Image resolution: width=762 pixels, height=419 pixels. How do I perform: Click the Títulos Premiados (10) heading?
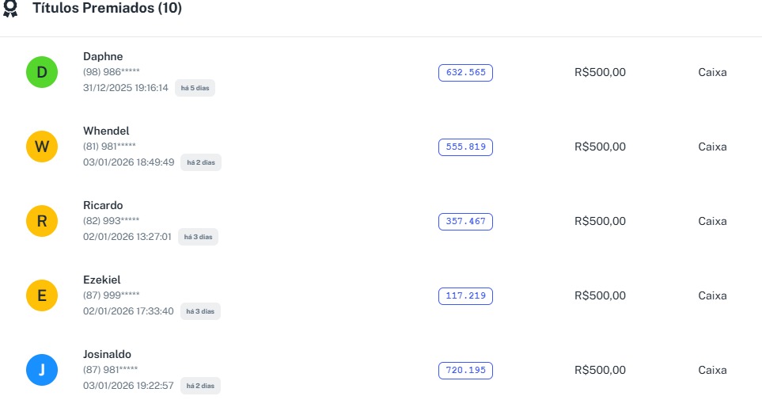point(107,9)
